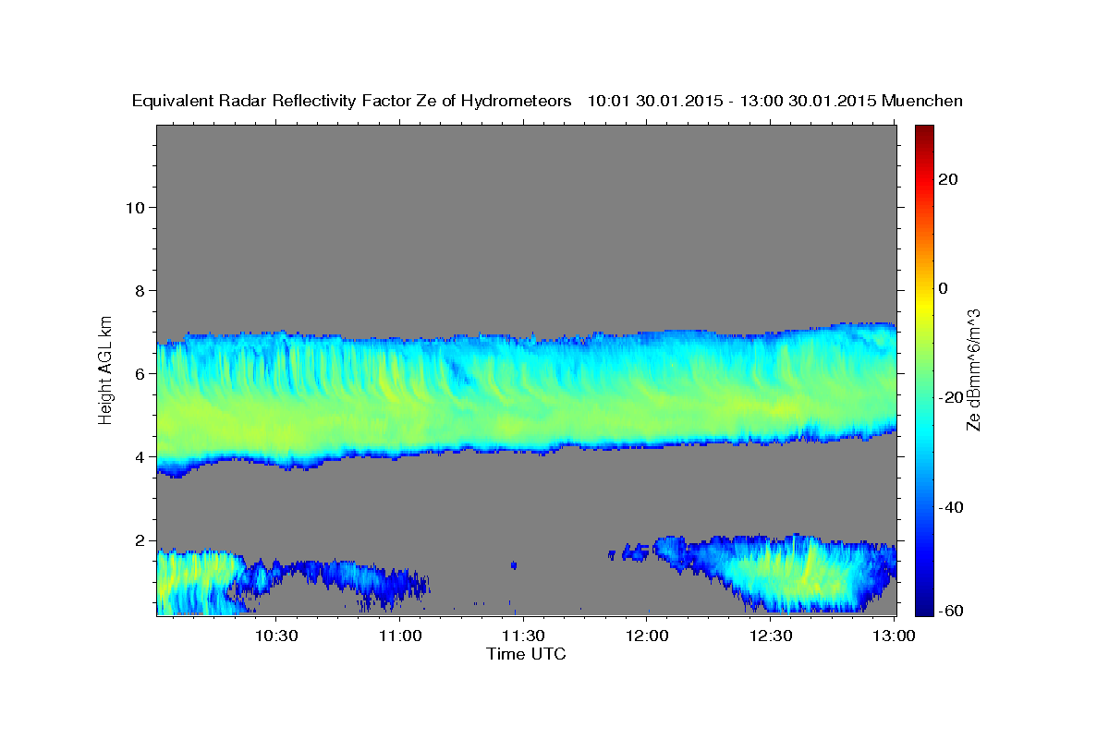Click the colorbar value '-20'
This screenshot has height=739, width=1109.
click(951, 397)
